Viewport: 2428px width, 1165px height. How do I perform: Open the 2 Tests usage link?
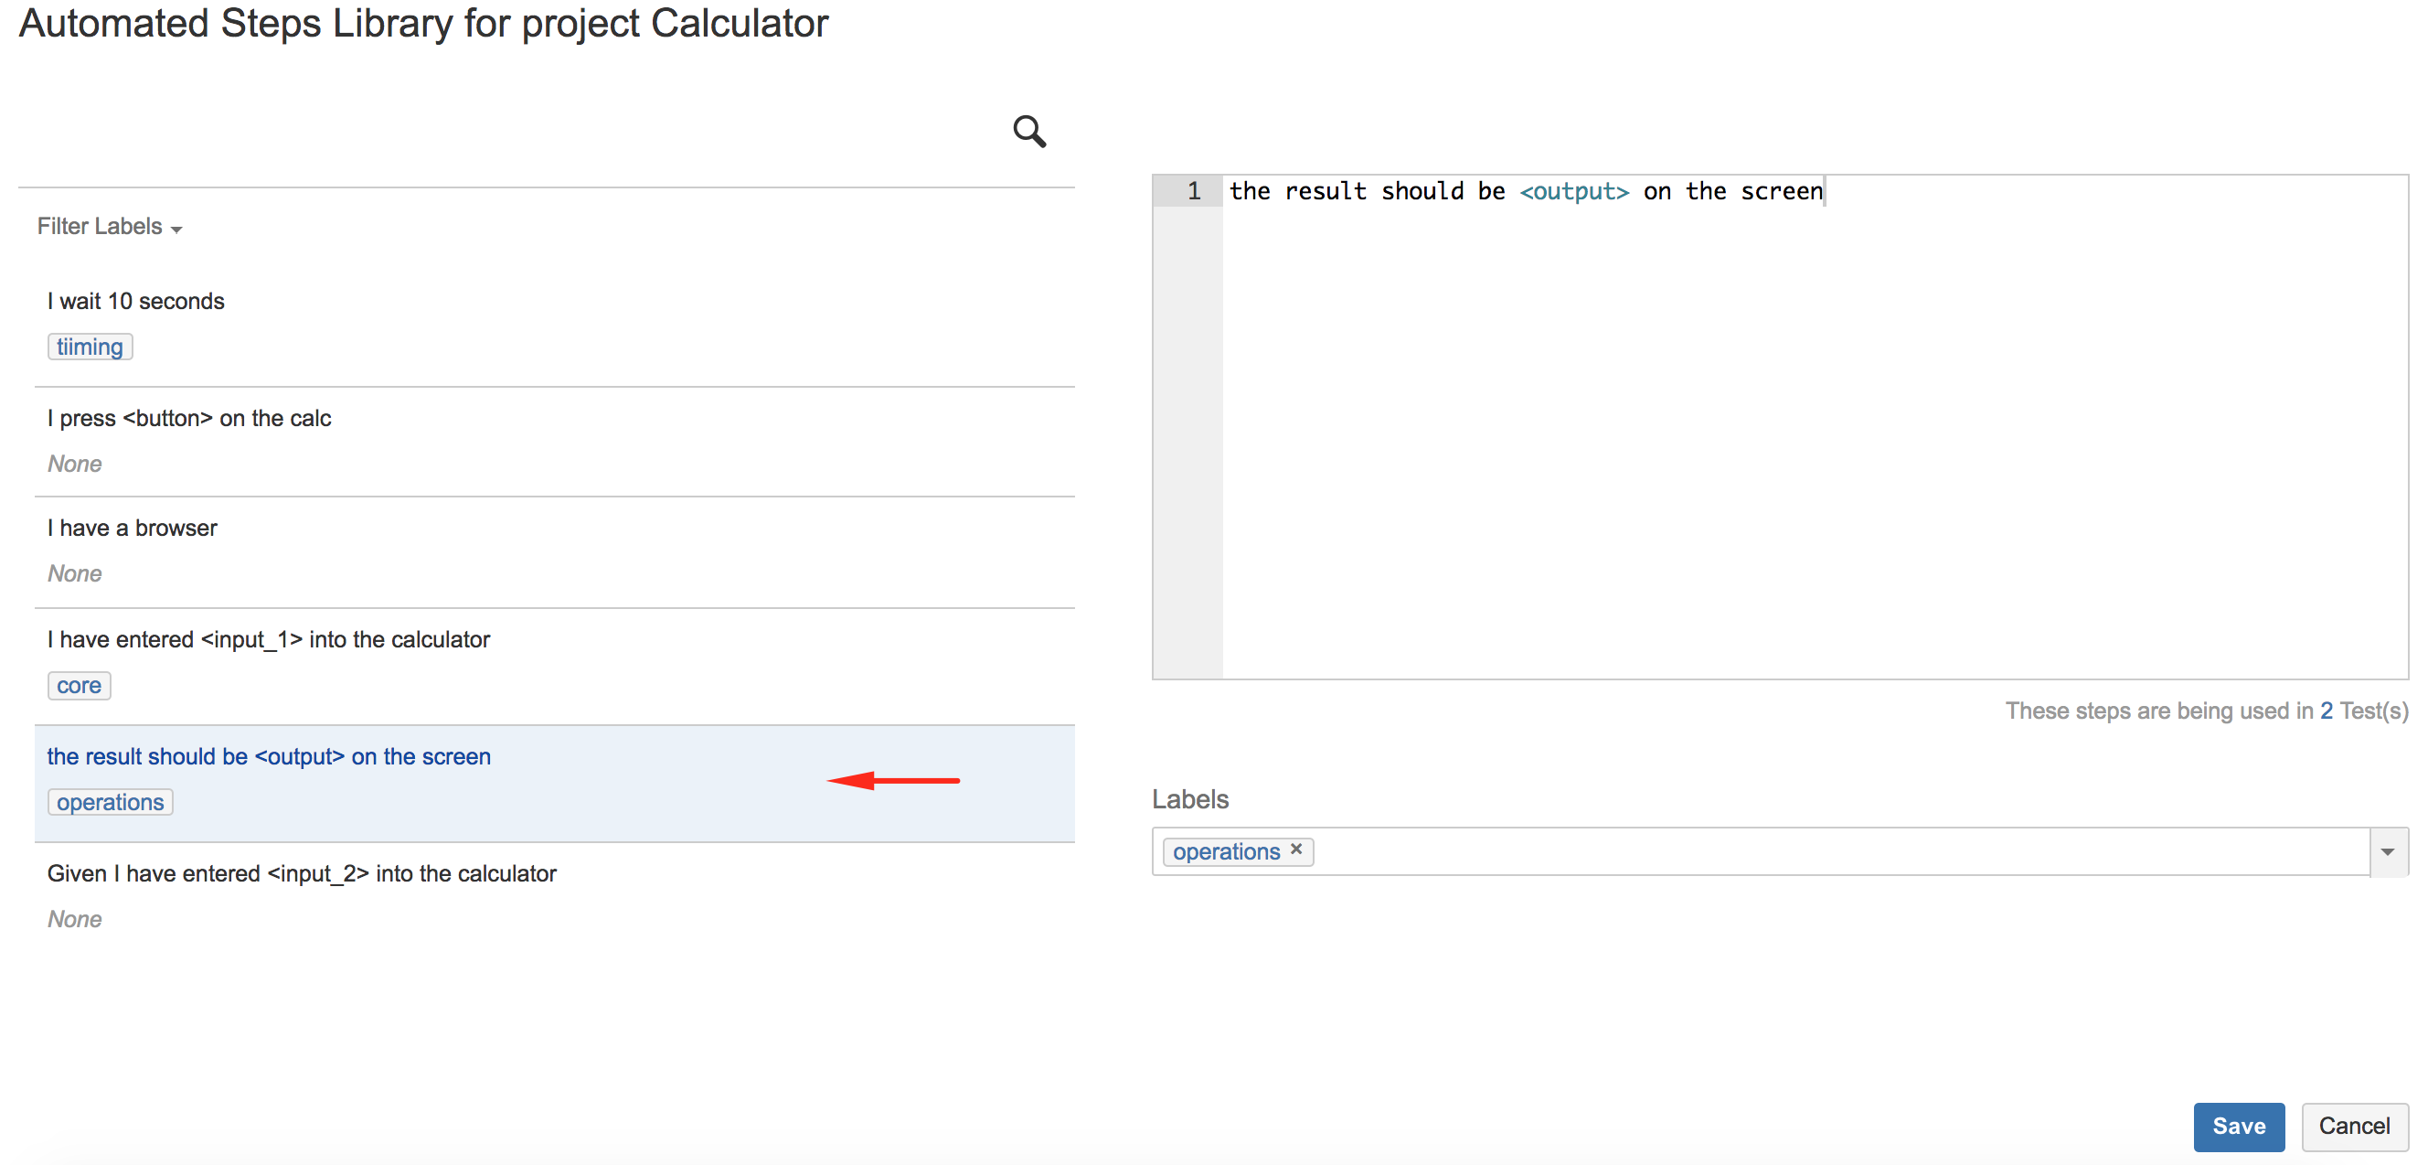point(2327,711)
